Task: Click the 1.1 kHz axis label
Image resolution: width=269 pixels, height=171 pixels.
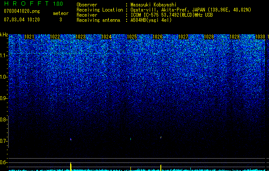Action: (3, 56)
